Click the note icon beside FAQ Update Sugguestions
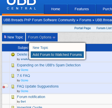This screenshot has width=112, height=108. click(x=13, y=87)
